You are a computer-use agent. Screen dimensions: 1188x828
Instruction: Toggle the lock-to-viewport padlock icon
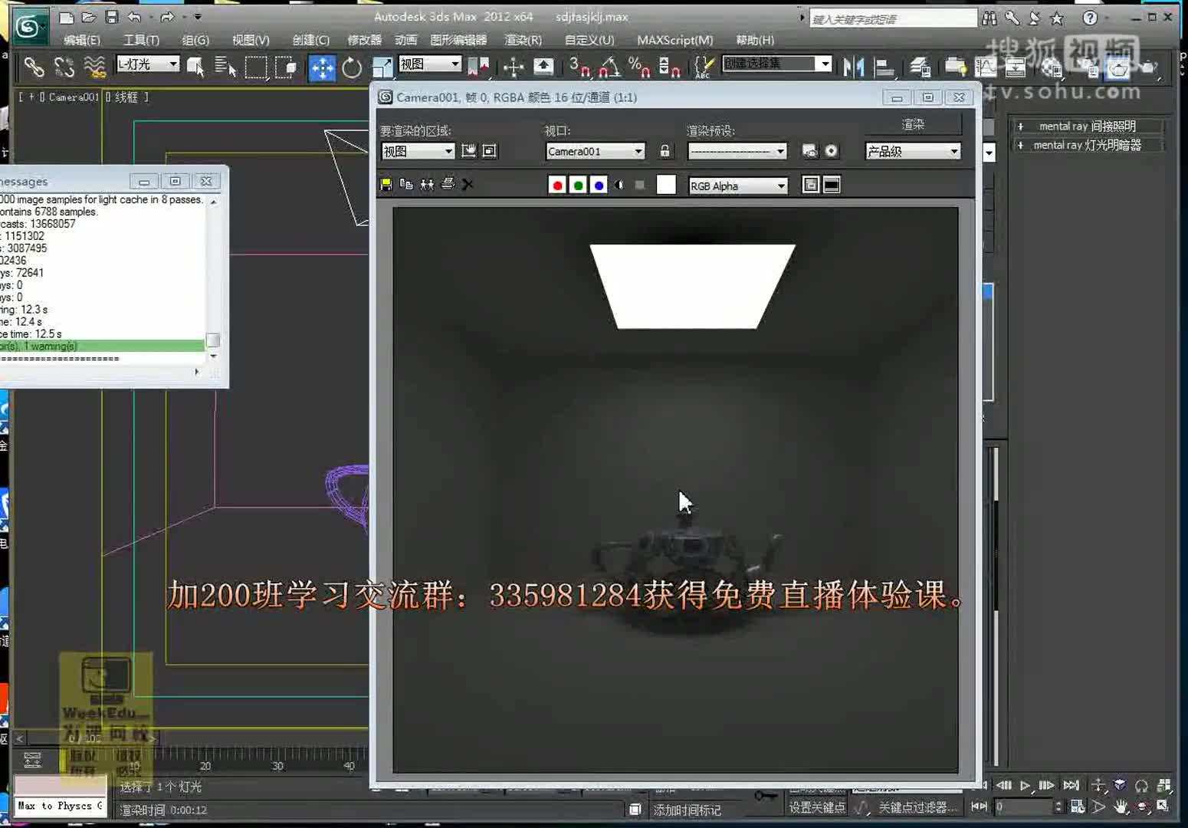tap(665, 151)
